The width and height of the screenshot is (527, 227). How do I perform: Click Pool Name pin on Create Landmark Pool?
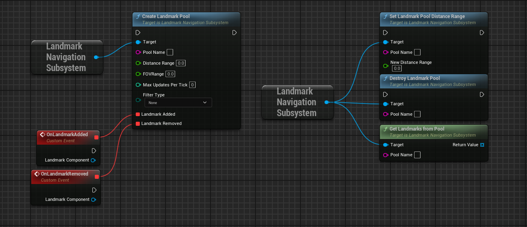point(138,52)
